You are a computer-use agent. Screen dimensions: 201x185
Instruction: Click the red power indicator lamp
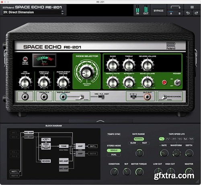pos(164,82)
